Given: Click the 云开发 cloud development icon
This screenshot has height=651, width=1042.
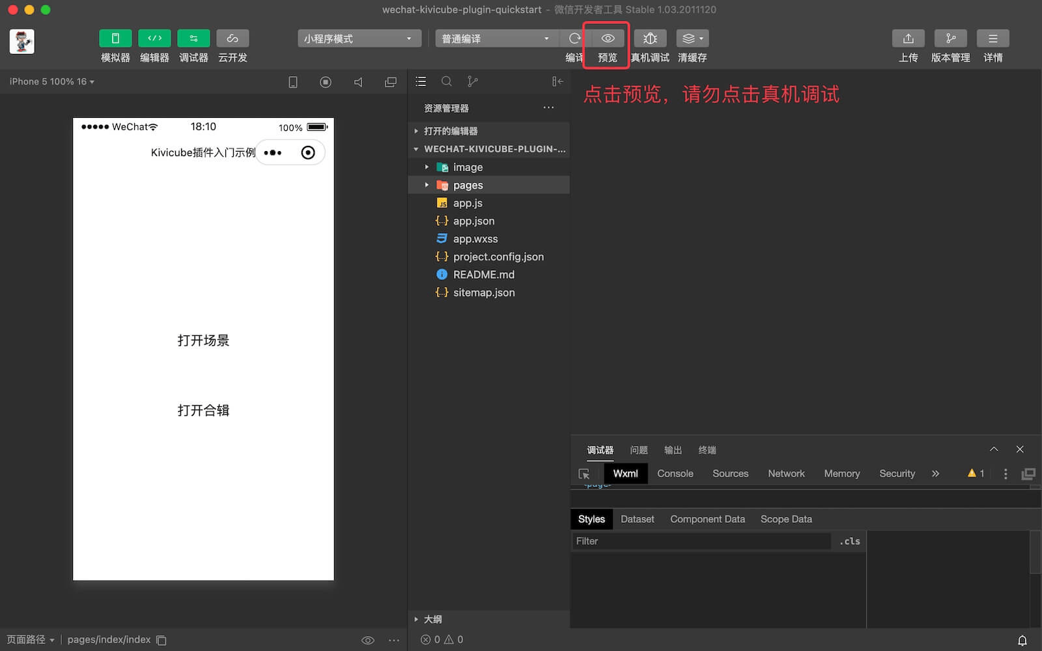Looking at the screenshot, I should [x=232, y=38].
